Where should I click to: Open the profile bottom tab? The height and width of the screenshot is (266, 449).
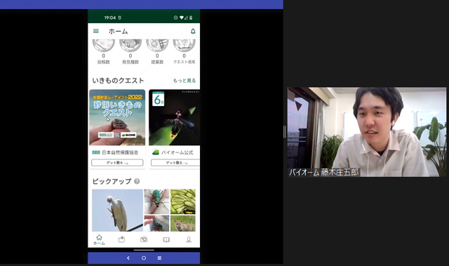[189, 239]
